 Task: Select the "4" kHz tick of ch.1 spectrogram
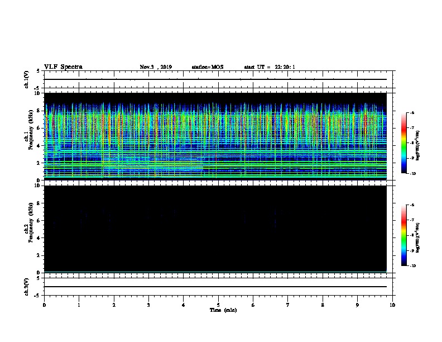click(x=39, y=146)
